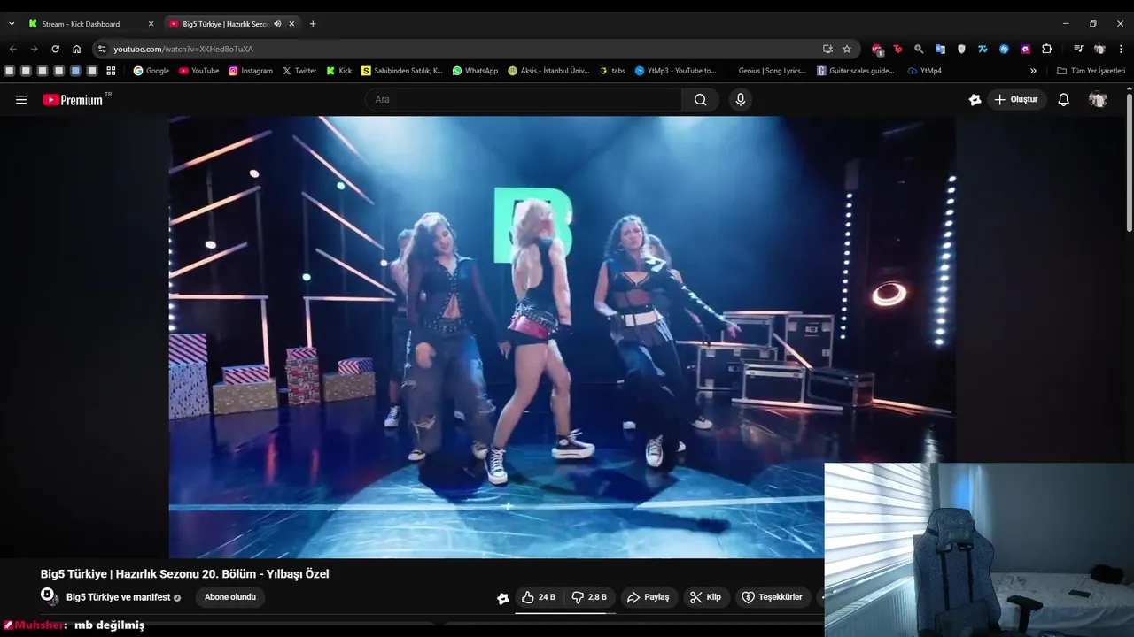Open the Sahibinden Satılık bookmark
Viewport: 1134px width, 637px height.
pos(402,71)
